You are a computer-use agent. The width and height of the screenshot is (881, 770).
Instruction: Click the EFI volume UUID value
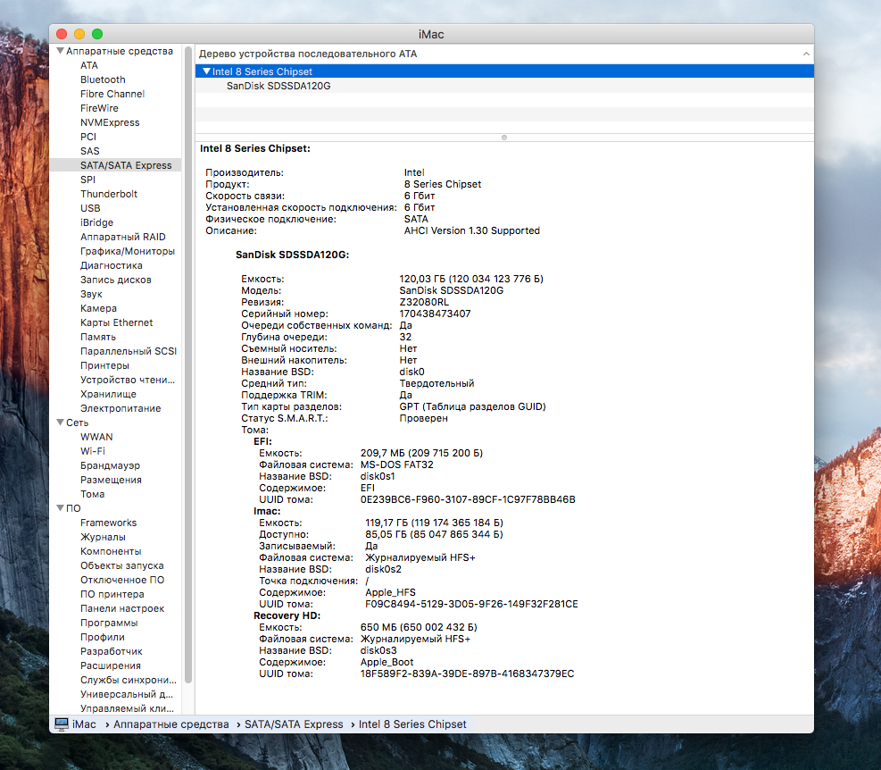468,499
